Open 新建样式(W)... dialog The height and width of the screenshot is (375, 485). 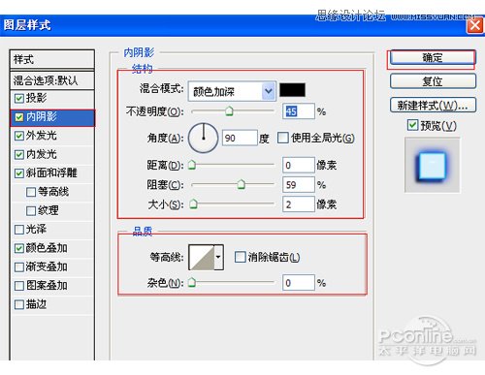click(x=433, y=105)
